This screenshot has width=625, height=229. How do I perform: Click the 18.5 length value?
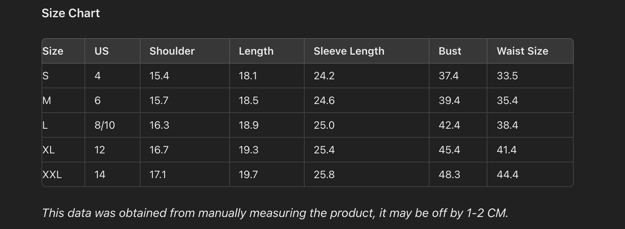248,100
